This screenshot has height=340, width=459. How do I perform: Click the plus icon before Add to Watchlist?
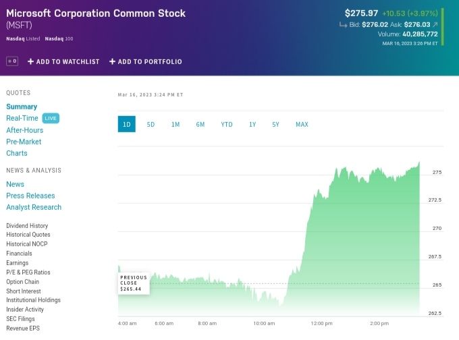click(30, 62)
